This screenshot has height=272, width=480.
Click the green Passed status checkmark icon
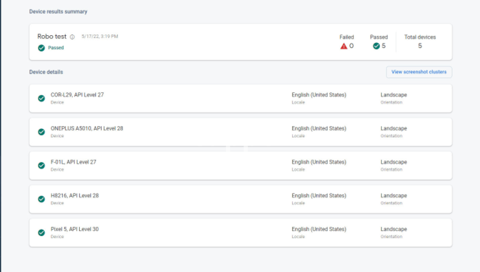tap(41, 48)
